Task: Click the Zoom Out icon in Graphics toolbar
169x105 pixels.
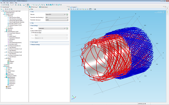Action: tap(73, 9)
